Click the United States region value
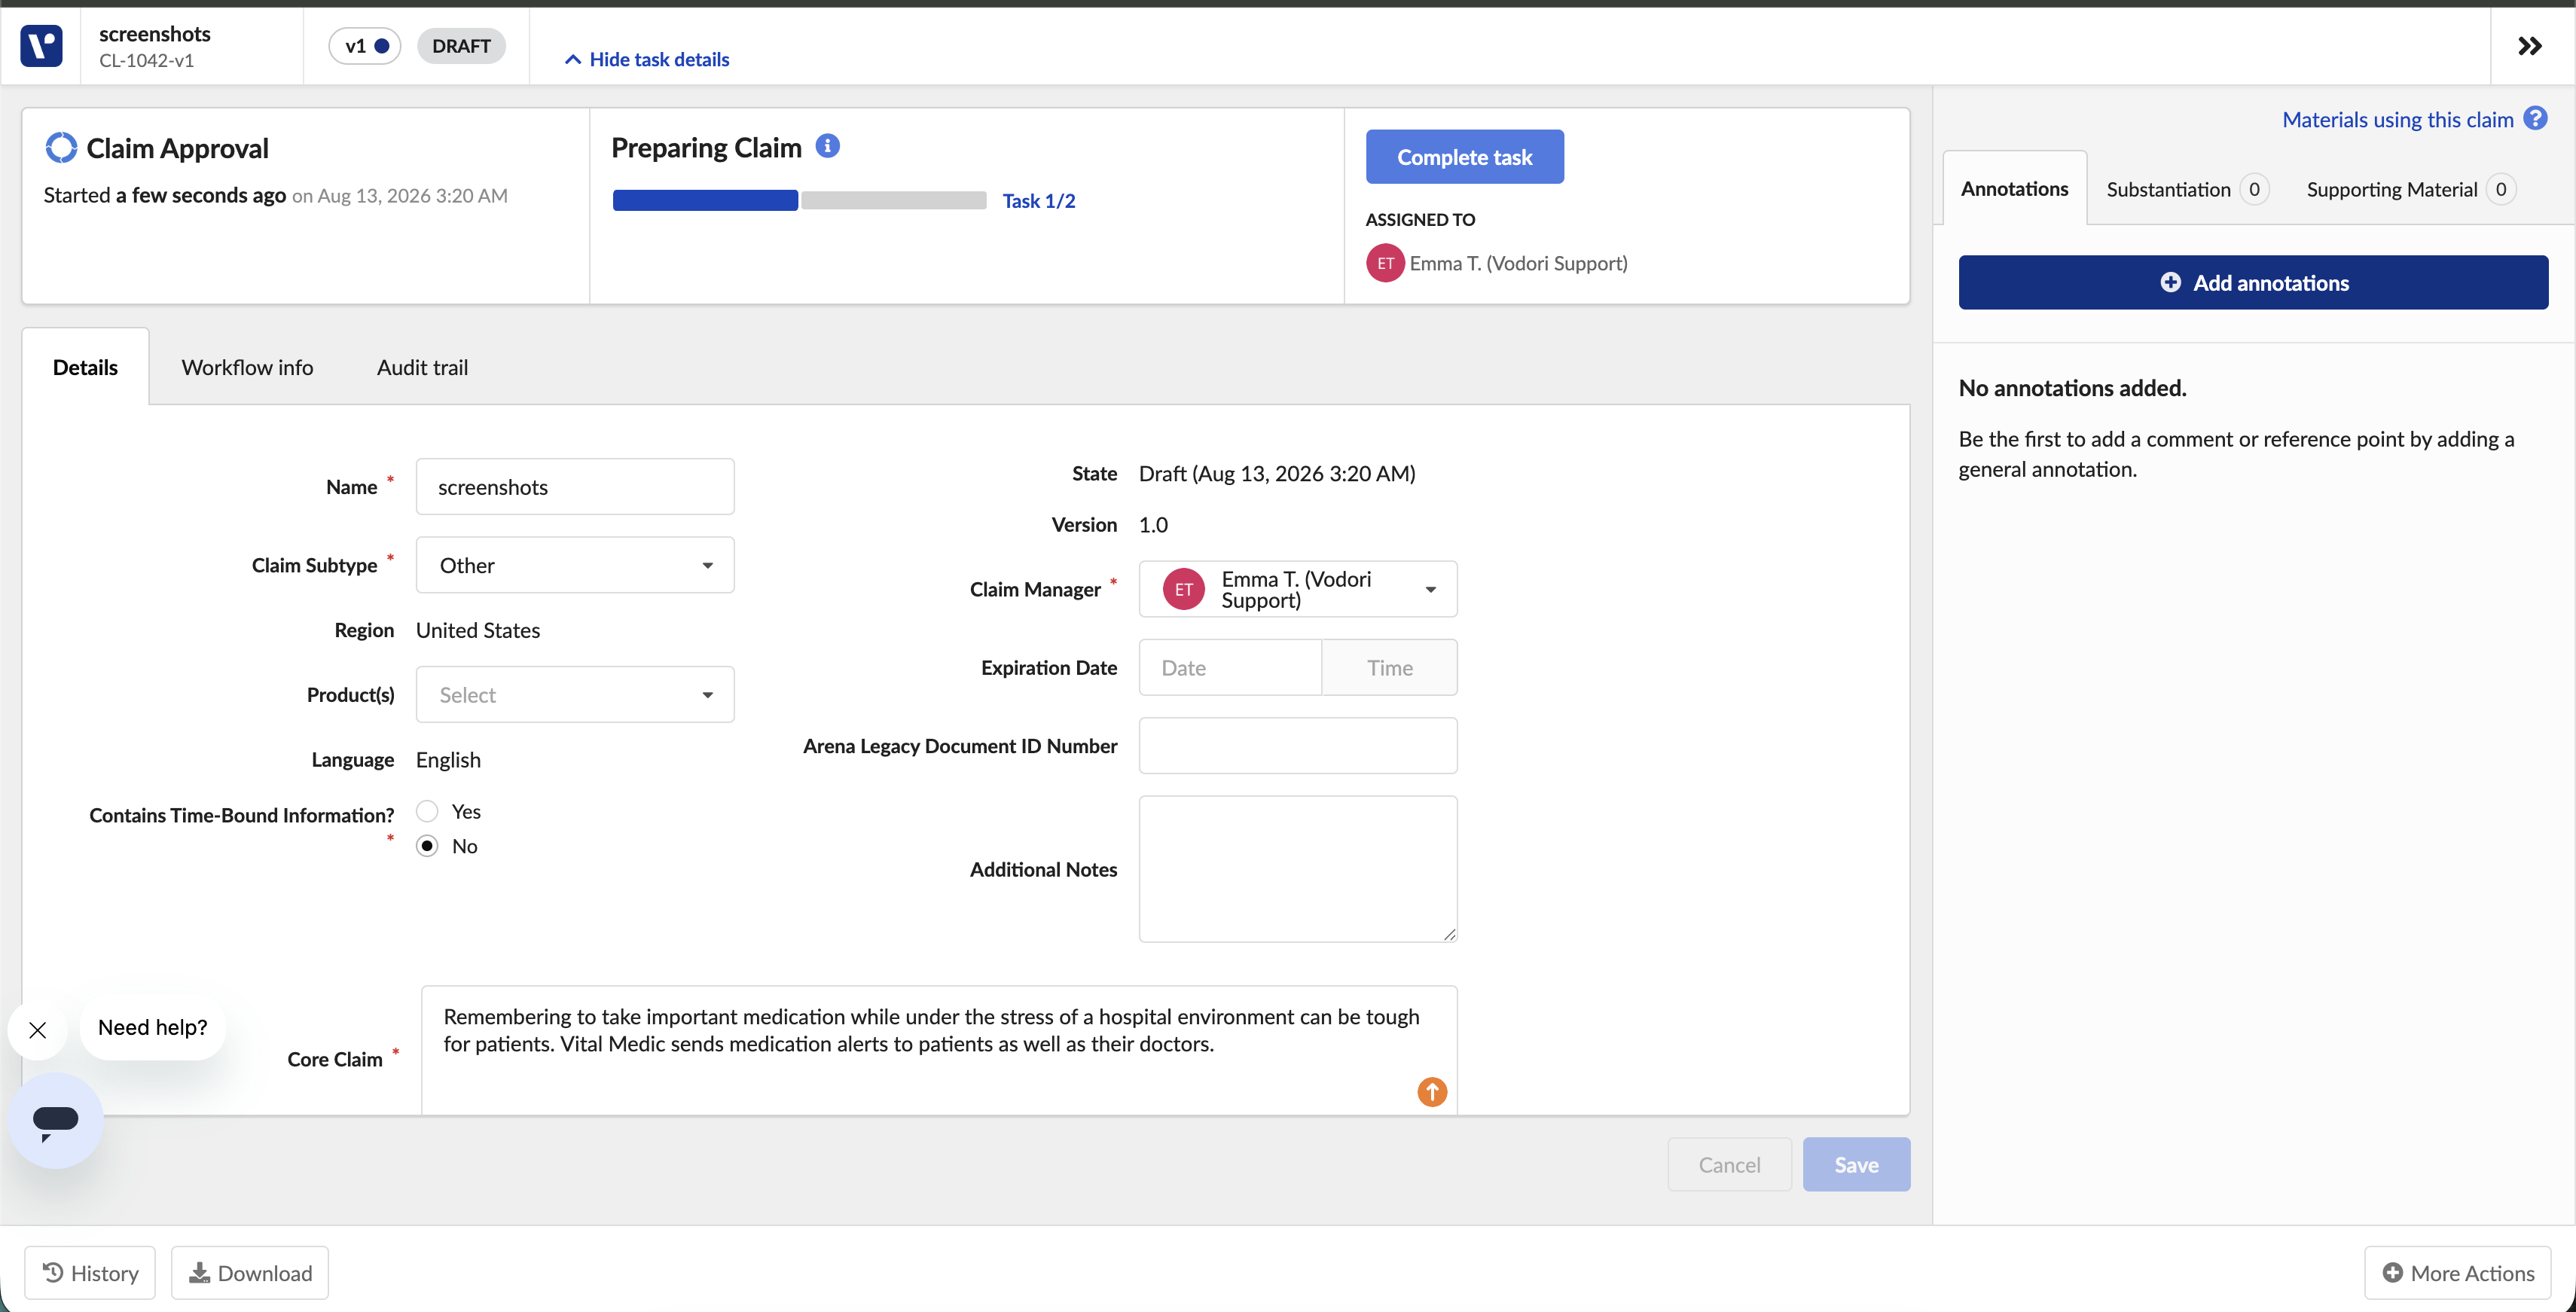2576x1312 pixels. click(478, 630)
